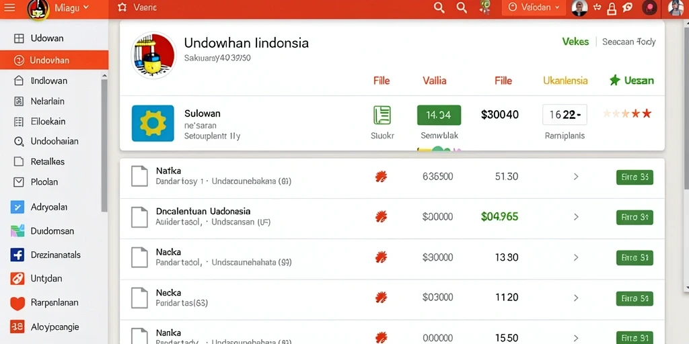The height and width of the screenshot is (344, 689).
Task: Click the Valila column header
Action: click(435, 81)
